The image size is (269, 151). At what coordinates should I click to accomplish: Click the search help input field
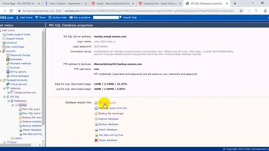click(x=106, y=18)
